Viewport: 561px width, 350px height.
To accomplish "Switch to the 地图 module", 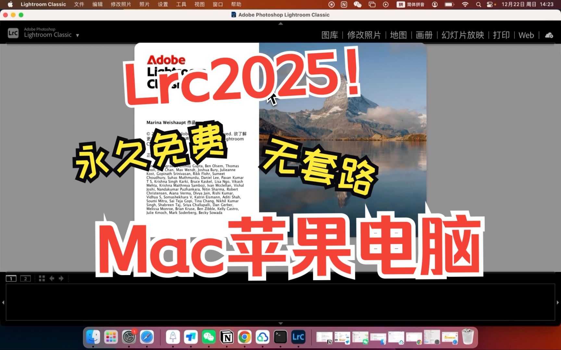I will tap(398, 35).
